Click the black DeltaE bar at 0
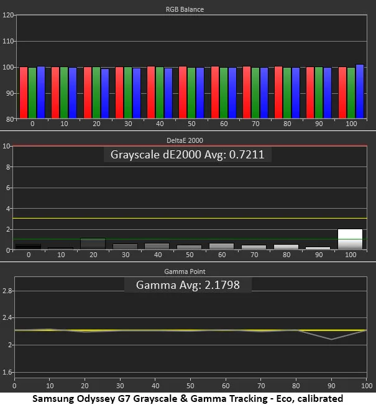Image resolution: width=376 pixels, height=405 pixels. pyautogui.click(x=28, y=247)
